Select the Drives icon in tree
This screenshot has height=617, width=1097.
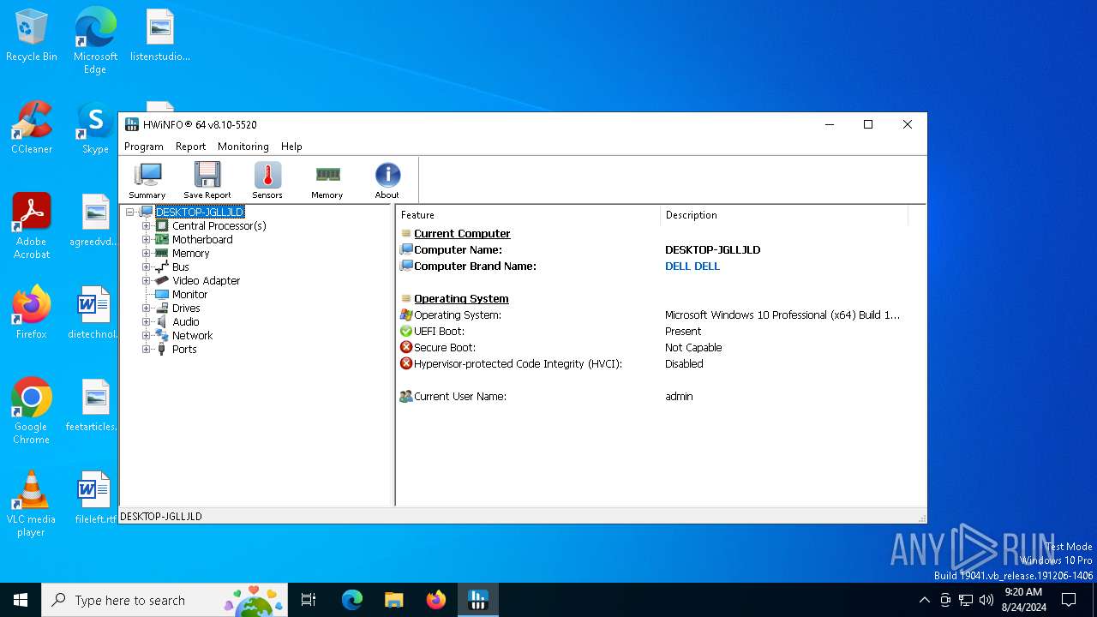pos(161,308)
